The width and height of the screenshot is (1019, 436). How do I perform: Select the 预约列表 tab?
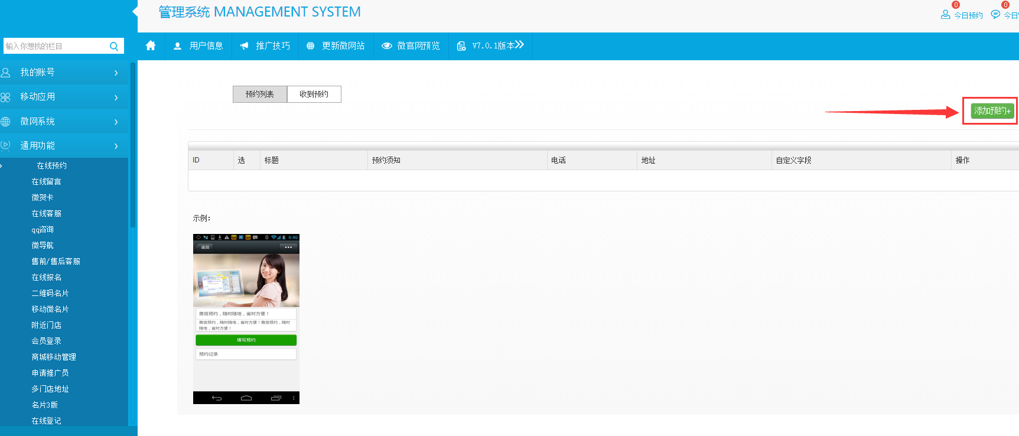point(260,94)
